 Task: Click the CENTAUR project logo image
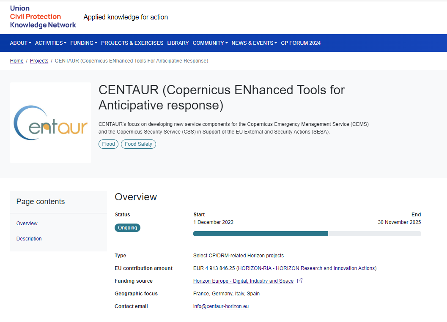point(50,123)
